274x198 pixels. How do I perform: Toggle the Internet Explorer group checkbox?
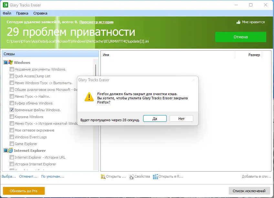point(5,150)
